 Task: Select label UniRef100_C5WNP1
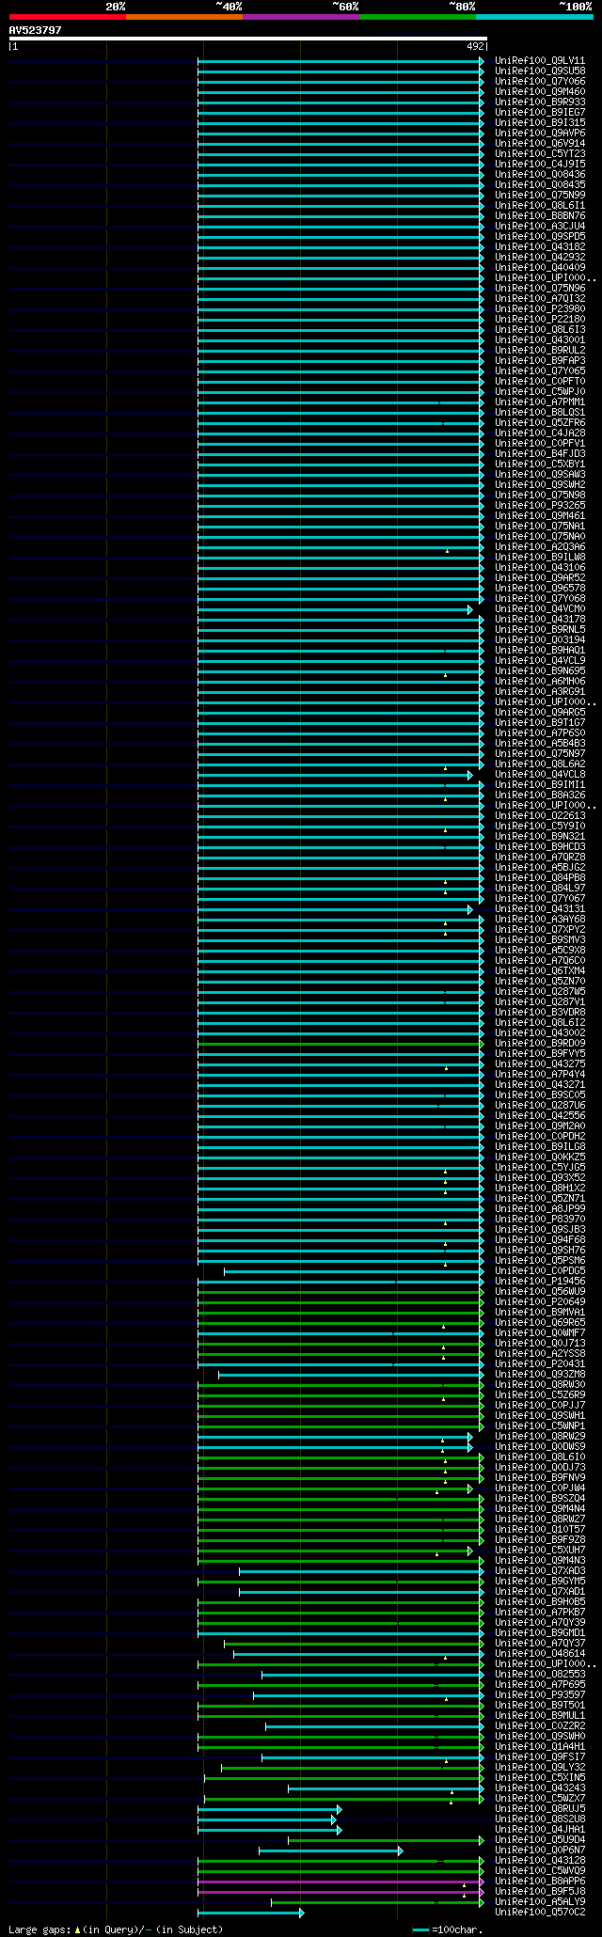click(x=540, y=1426)
